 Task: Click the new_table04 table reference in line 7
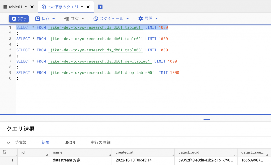click(x=100, y=61)
